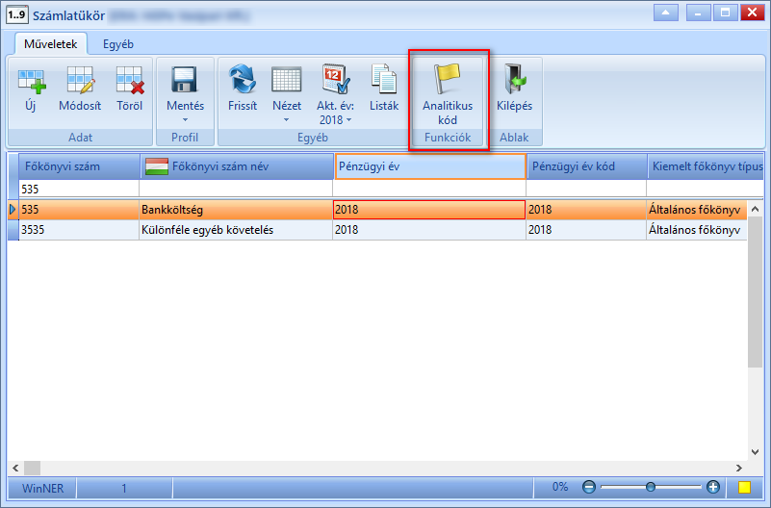Click the Analitikus kód flag icon
Viewport: 771px width, 508px height.
coord(447,79)
